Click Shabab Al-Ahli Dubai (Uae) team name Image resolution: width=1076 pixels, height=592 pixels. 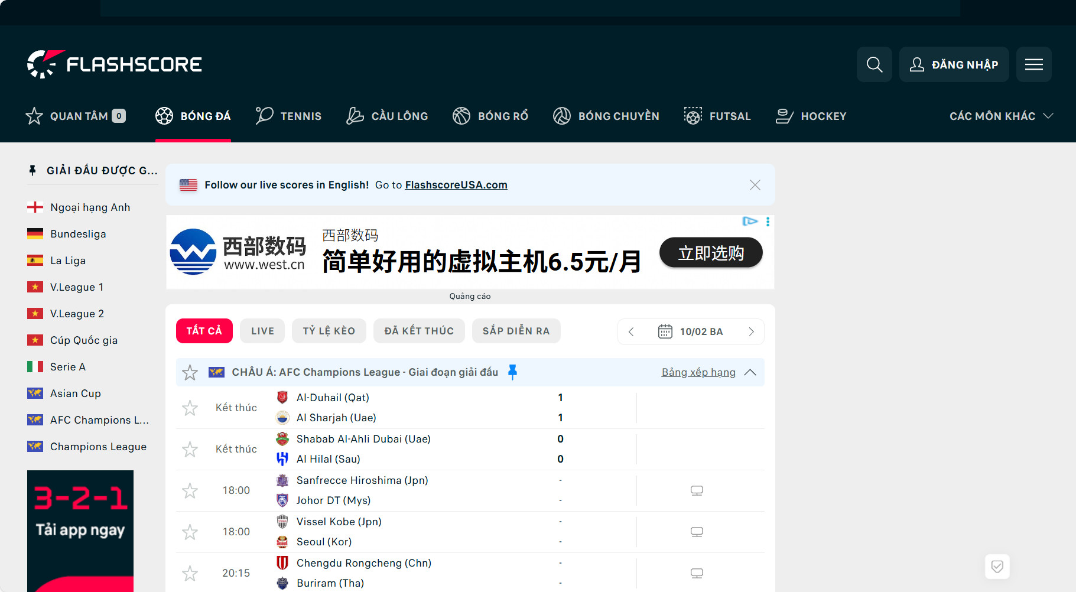point(363,439)
